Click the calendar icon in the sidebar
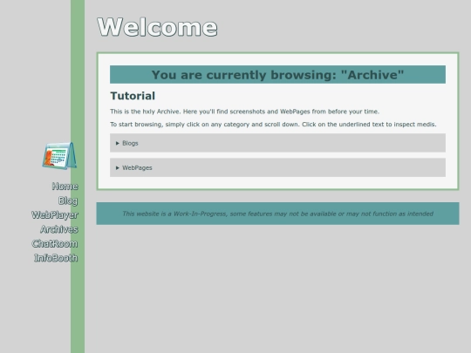 [59, 156]
